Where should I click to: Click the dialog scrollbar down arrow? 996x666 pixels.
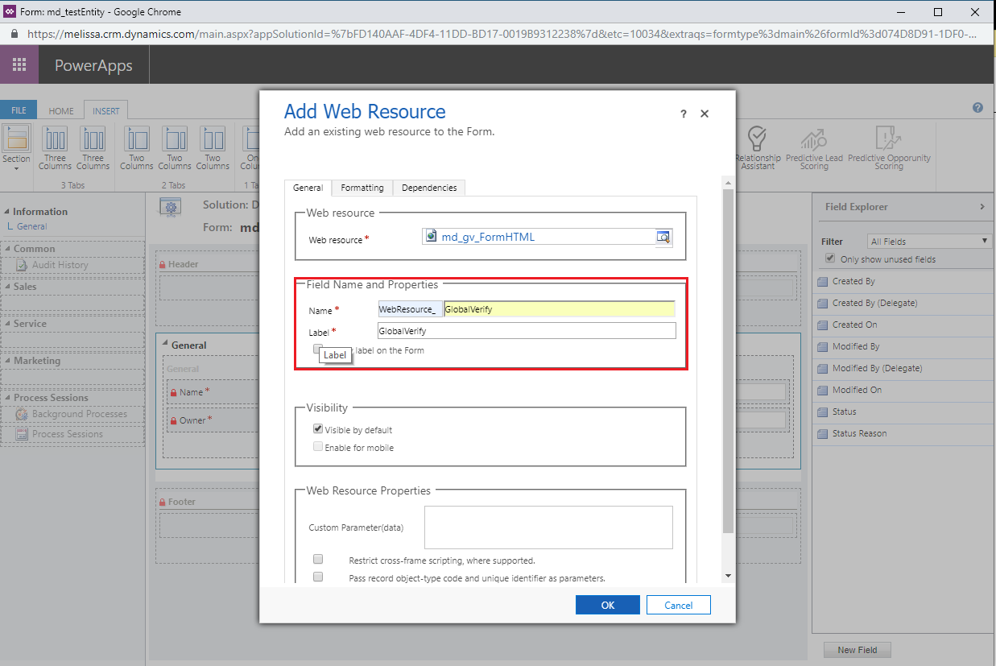pyautogui.click(x=728, y=576)
